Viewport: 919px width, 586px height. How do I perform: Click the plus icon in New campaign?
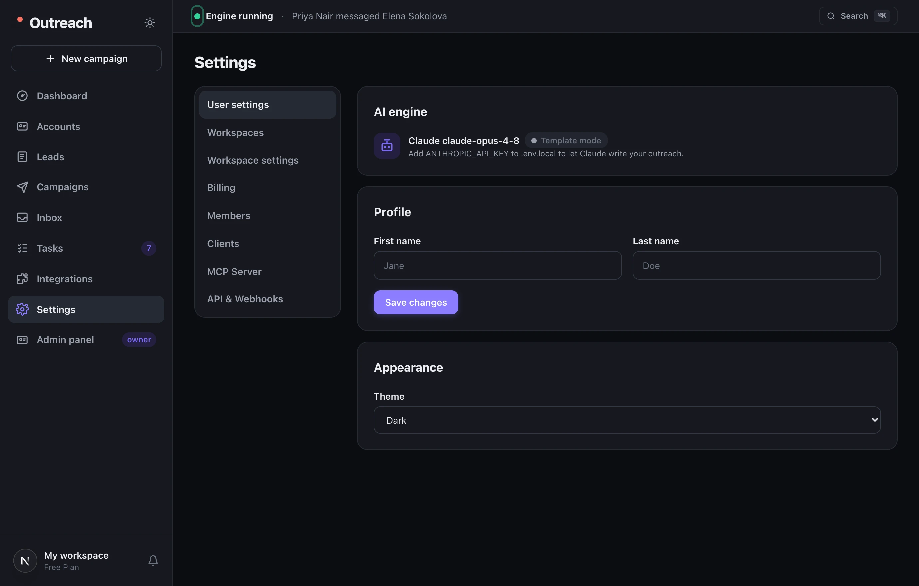pyautogui.click(x=50, y=58)
